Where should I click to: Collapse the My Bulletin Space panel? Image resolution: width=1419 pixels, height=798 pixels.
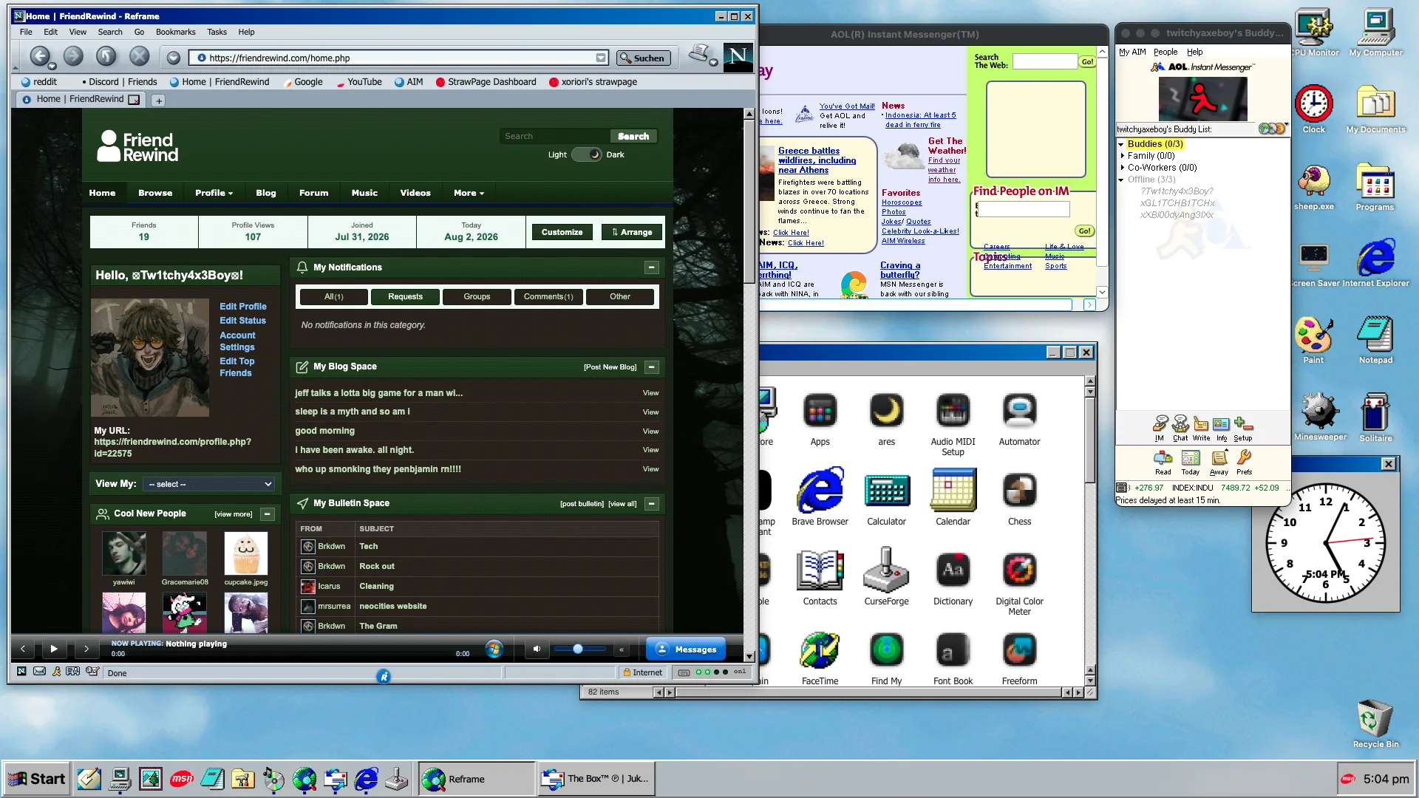click(x=651, y=503)
